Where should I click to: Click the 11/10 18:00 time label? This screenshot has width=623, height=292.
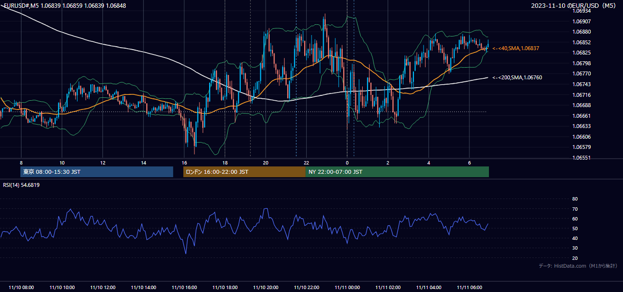225,288
